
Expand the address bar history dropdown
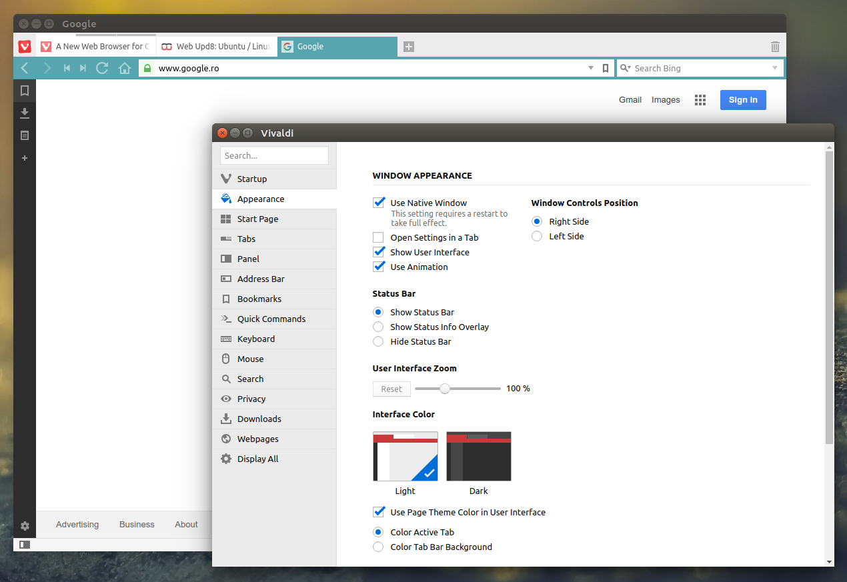(591, 68)
